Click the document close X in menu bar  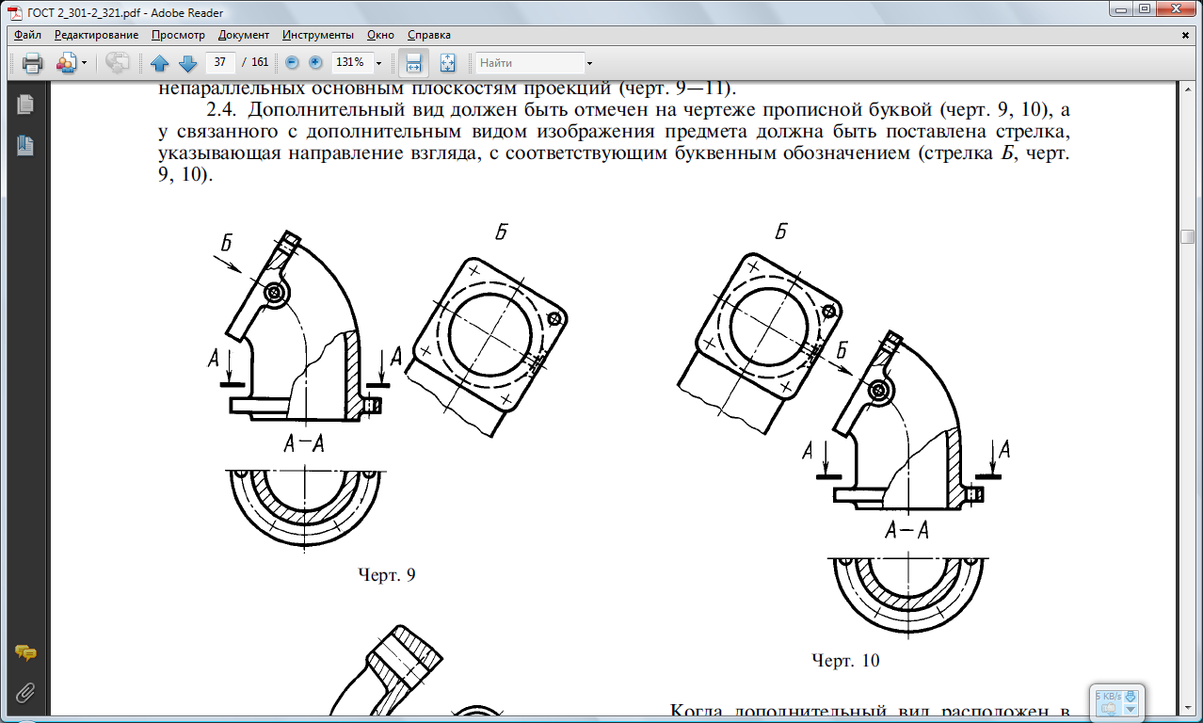pos(1185,35)
